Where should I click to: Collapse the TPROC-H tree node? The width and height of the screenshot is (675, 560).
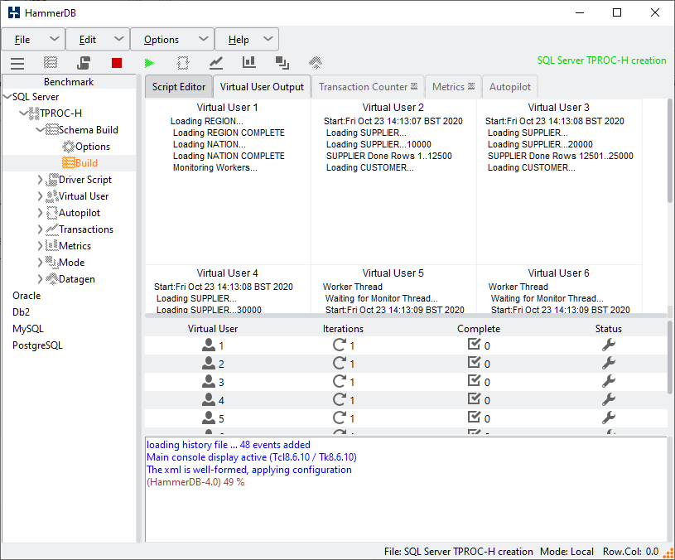pyautogui.click(x=24, y=113)
